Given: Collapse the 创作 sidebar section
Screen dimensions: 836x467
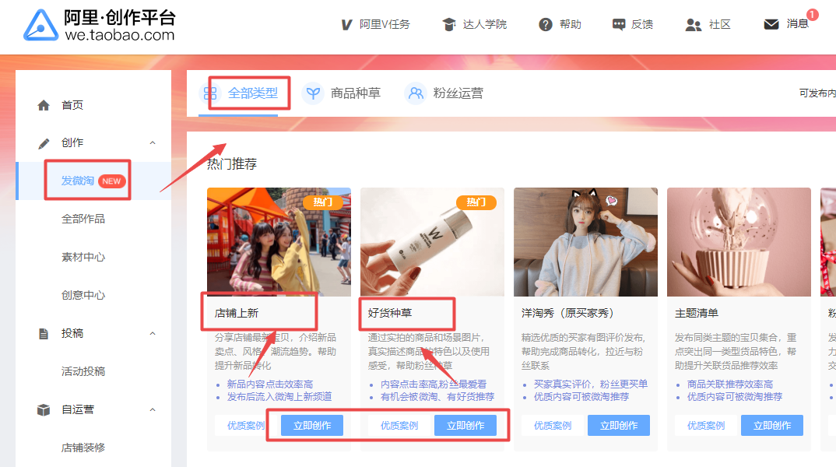Looking at the screenshot, I should click(153, 142).
